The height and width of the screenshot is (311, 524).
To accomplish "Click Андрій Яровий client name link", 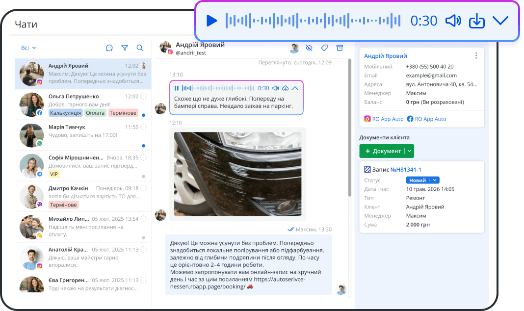I will tap(385, 56).
